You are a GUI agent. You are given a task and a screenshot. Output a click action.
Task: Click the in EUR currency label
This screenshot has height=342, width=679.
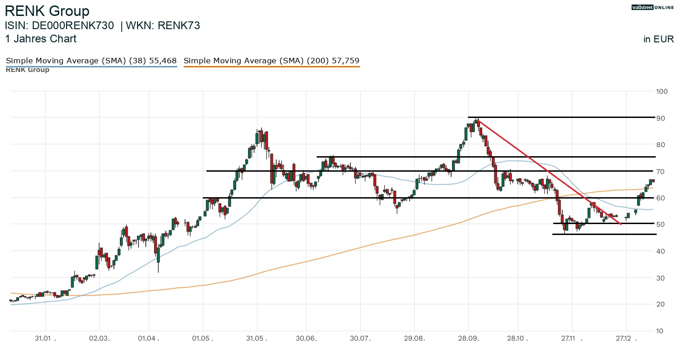658,39
